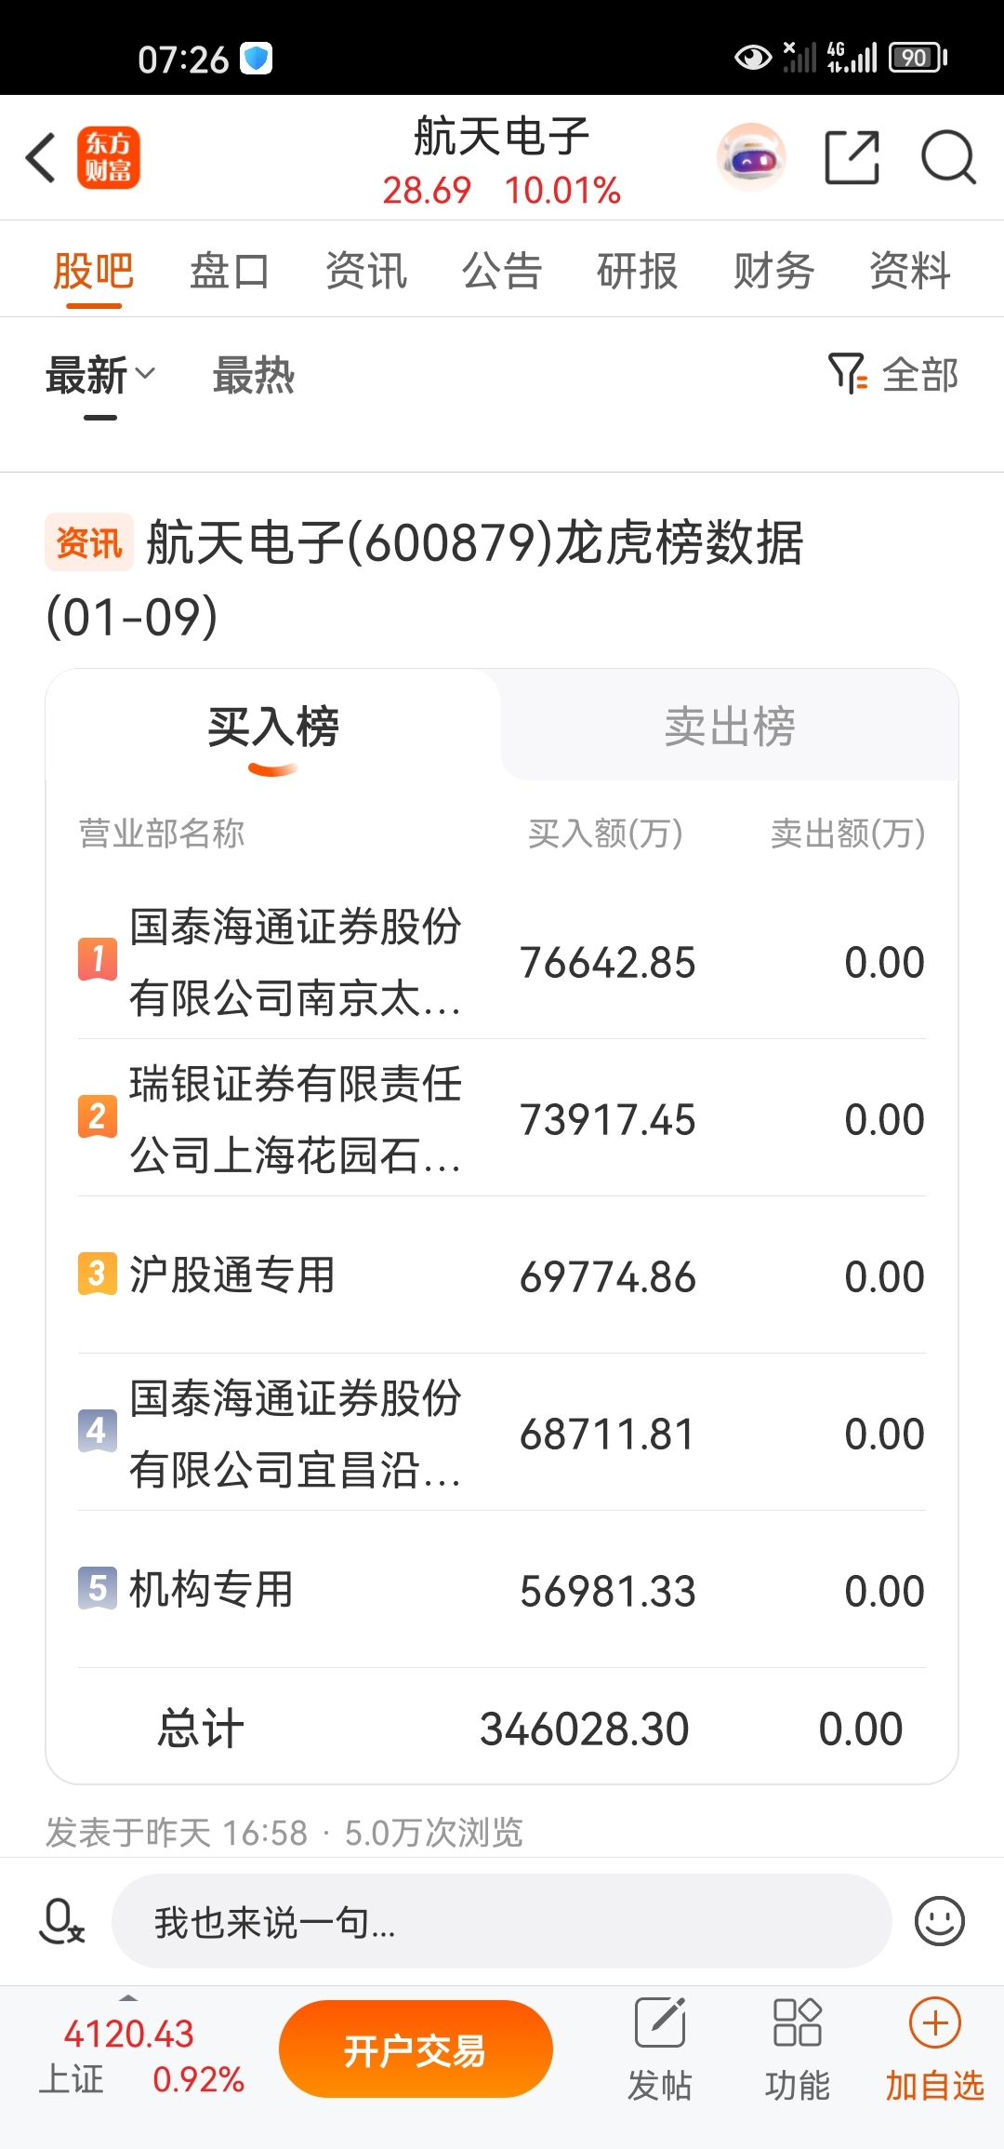Open the 功能 grid icon
1004x2149 pixels.
(798, 2022)
